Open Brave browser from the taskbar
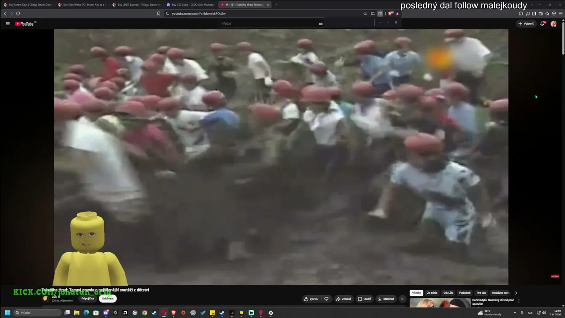 coord(173,313)
